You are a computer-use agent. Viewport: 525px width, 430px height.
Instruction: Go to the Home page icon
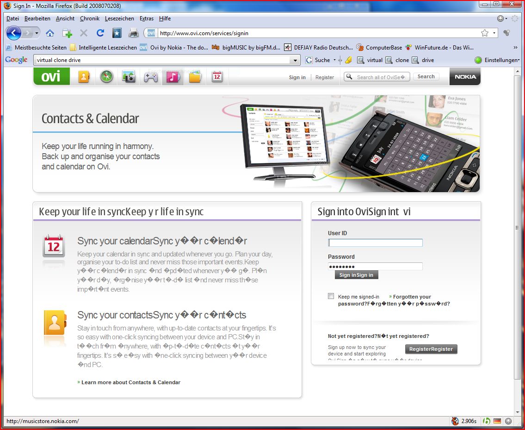[x=50, y=33]
